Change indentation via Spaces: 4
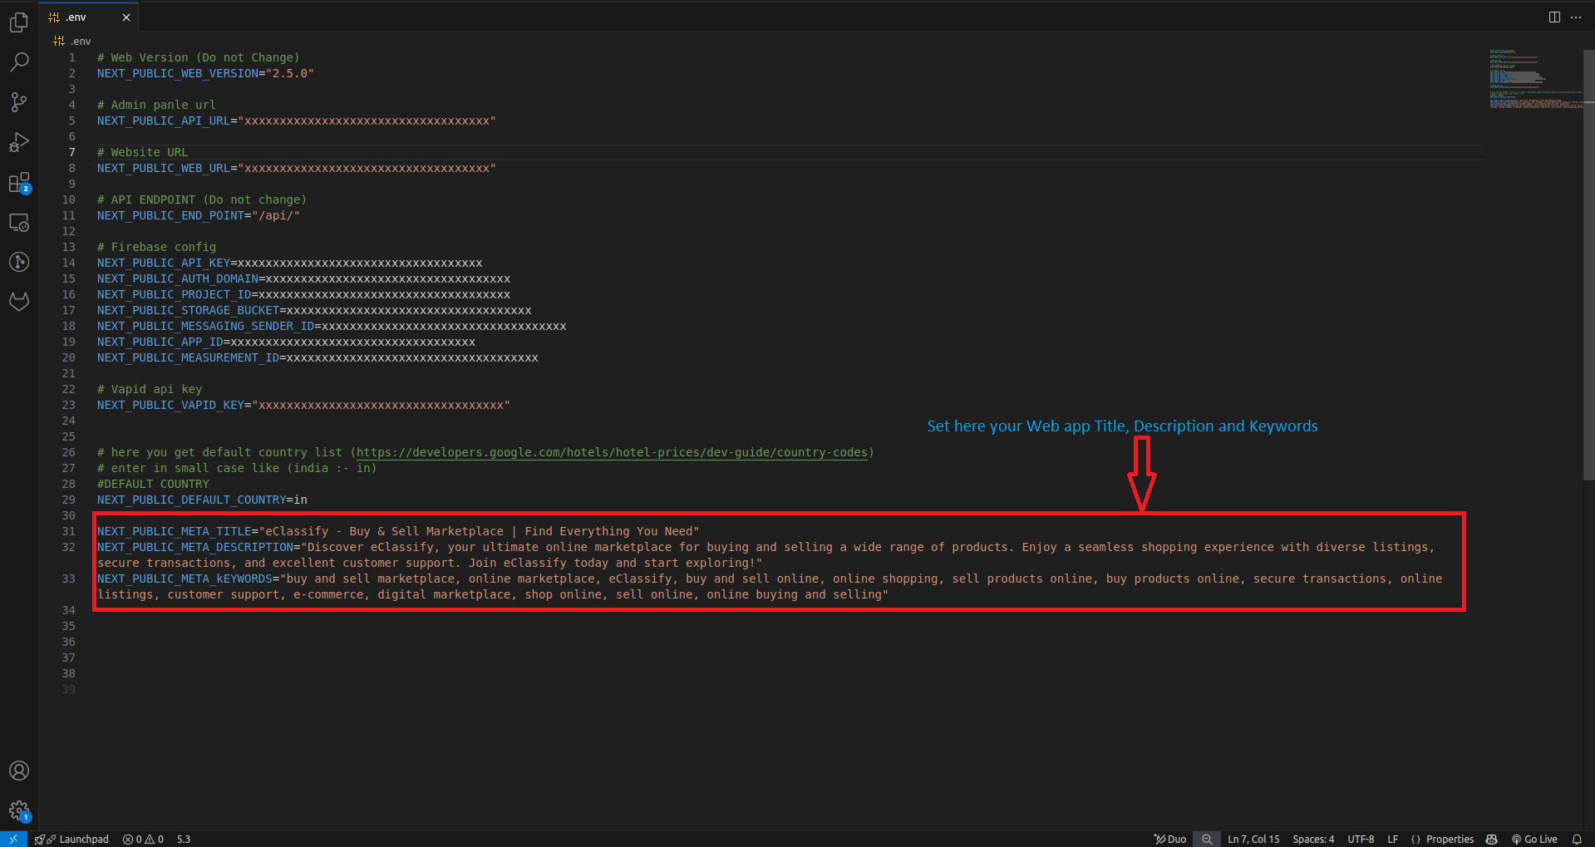This screenshot has width=1595, height=847. 1312,839
